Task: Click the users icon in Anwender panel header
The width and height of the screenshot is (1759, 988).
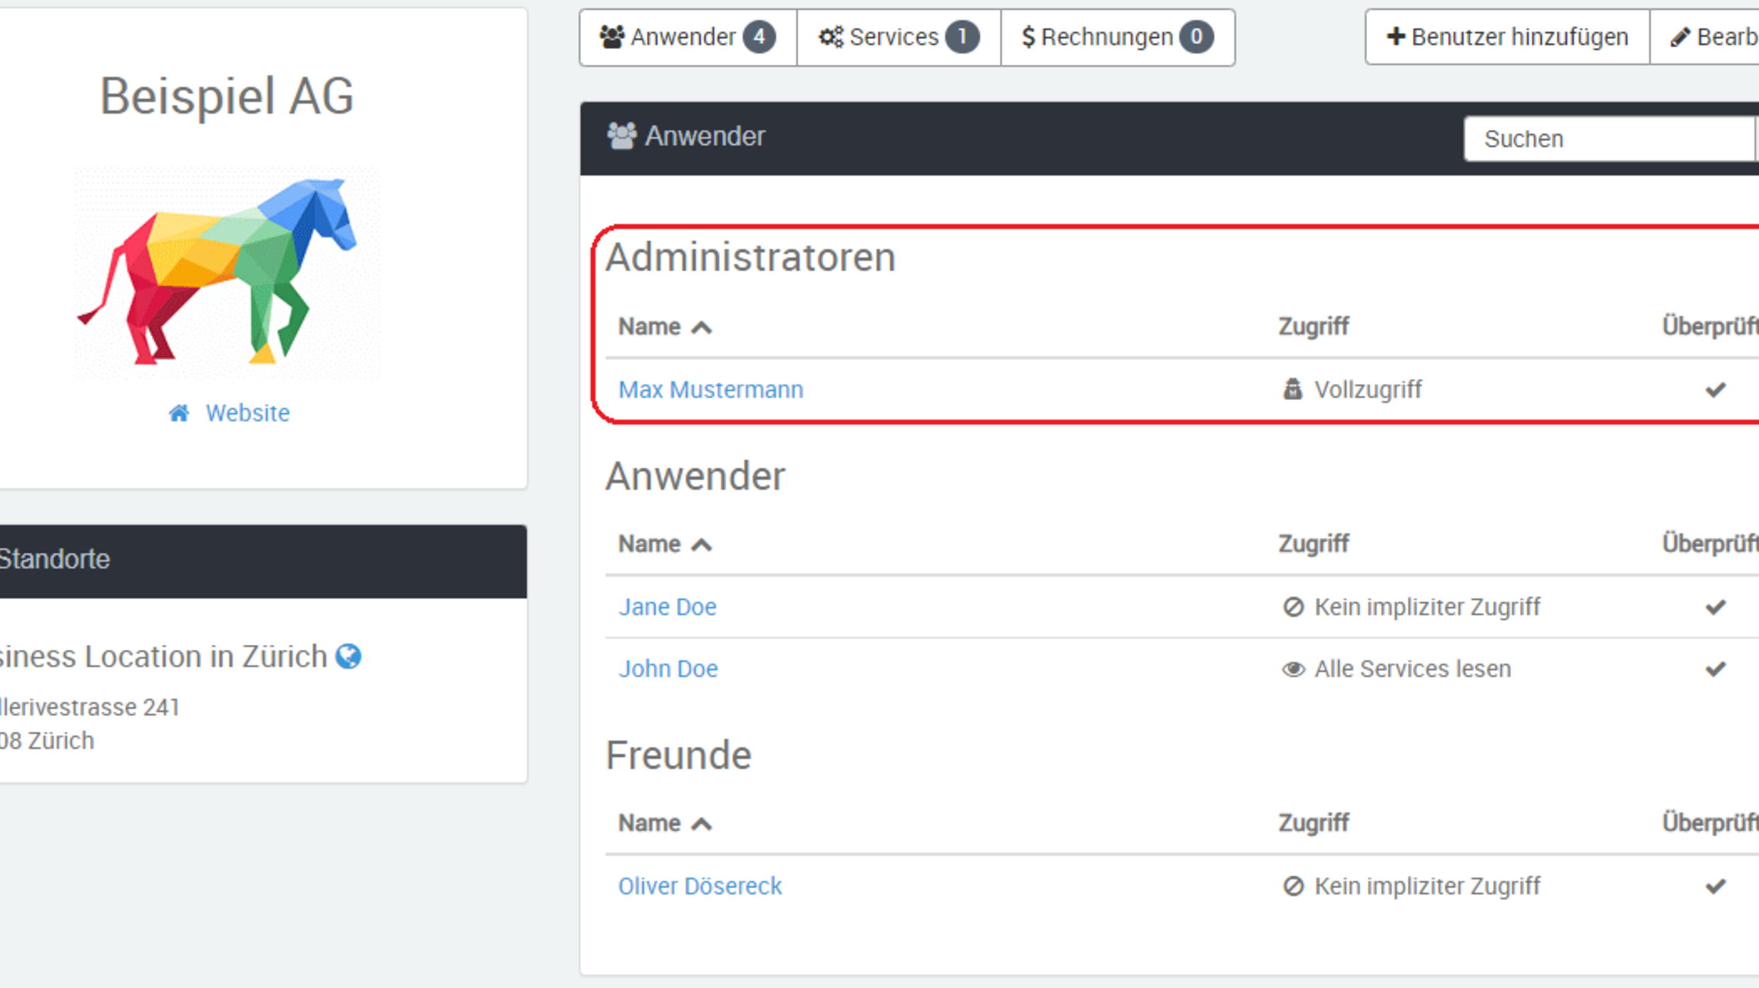Action: pos(621,136)
